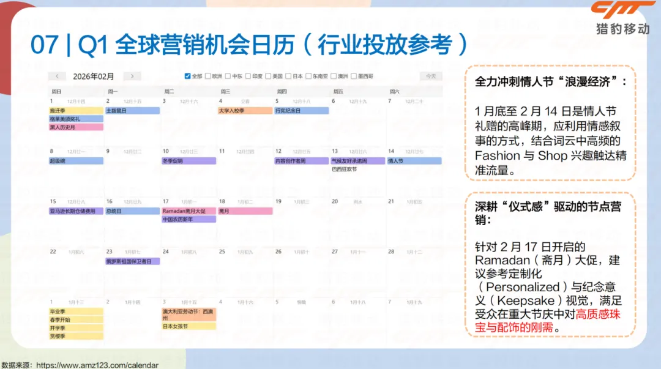Go to next month with right arrow
Image resolution: width=661 pixels, height=369 pixels.
(132, 76)
